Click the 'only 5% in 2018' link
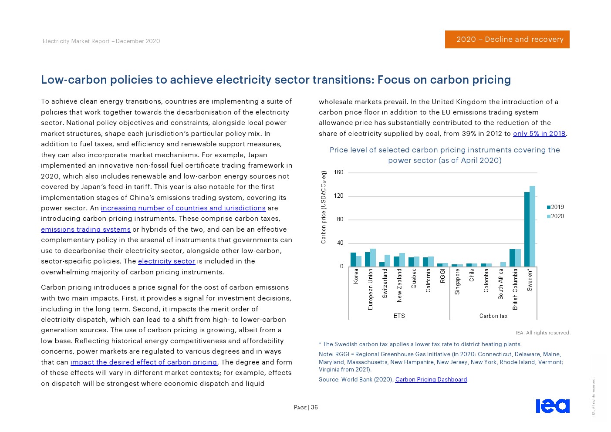 (539, 134)
